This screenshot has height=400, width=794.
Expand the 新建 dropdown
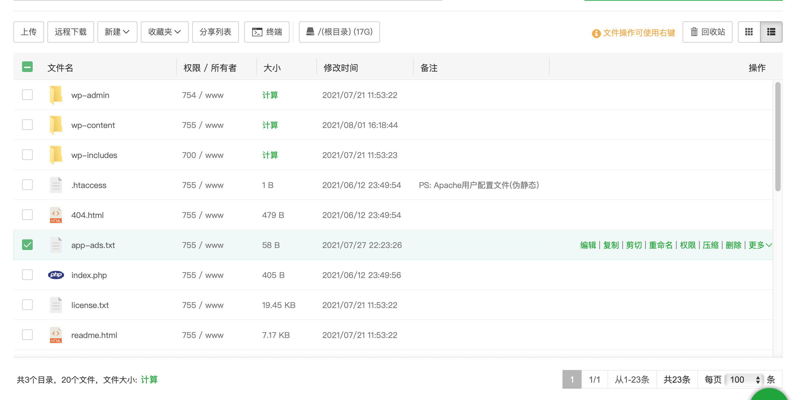point(117,32)
